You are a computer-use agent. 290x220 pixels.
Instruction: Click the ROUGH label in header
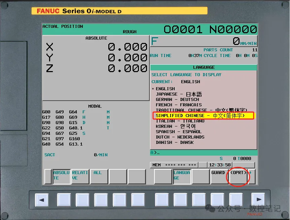pyautogui.click(x=130, y=32)
